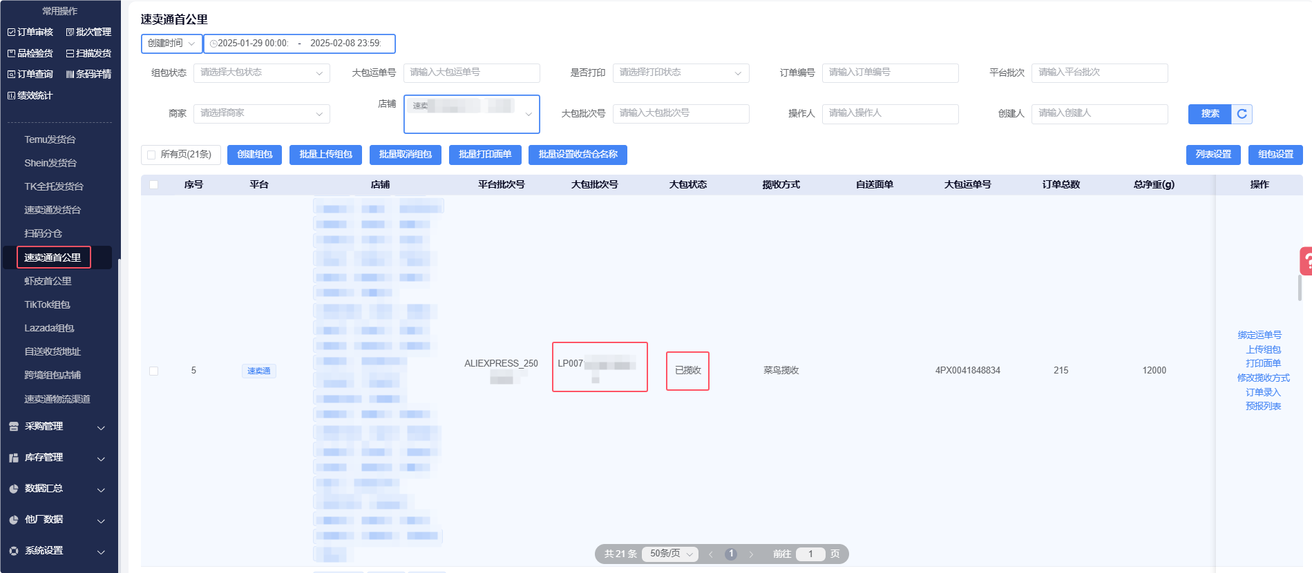
Task: Open the 组包状态 dropdown
Action: coord(262,72)
